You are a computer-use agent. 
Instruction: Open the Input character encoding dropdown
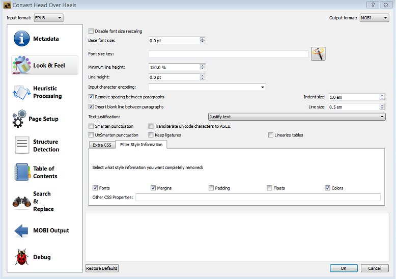(207, 87)
